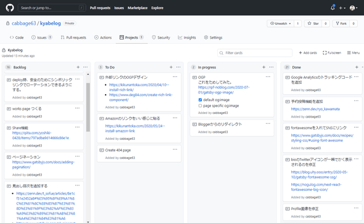
Task: Open the GitHub home logo
Action: 10,7
